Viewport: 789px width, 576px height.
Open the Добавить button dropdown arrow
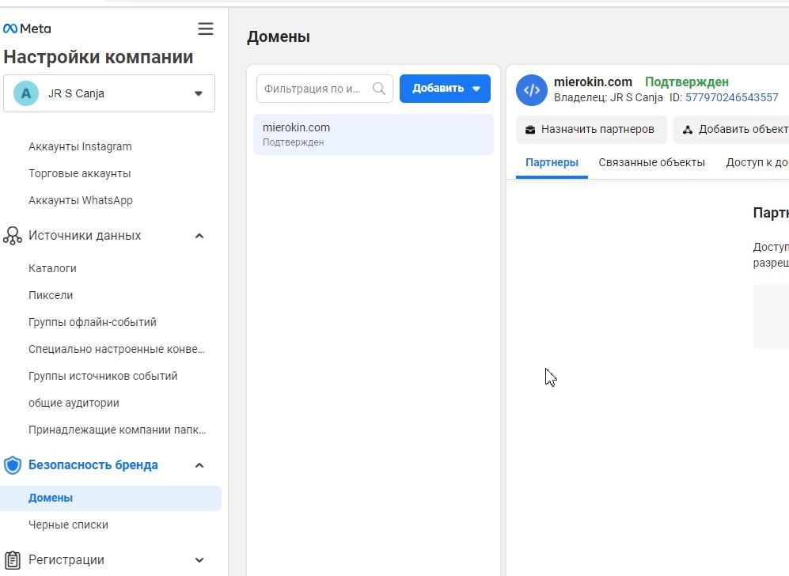click(476, 89)
